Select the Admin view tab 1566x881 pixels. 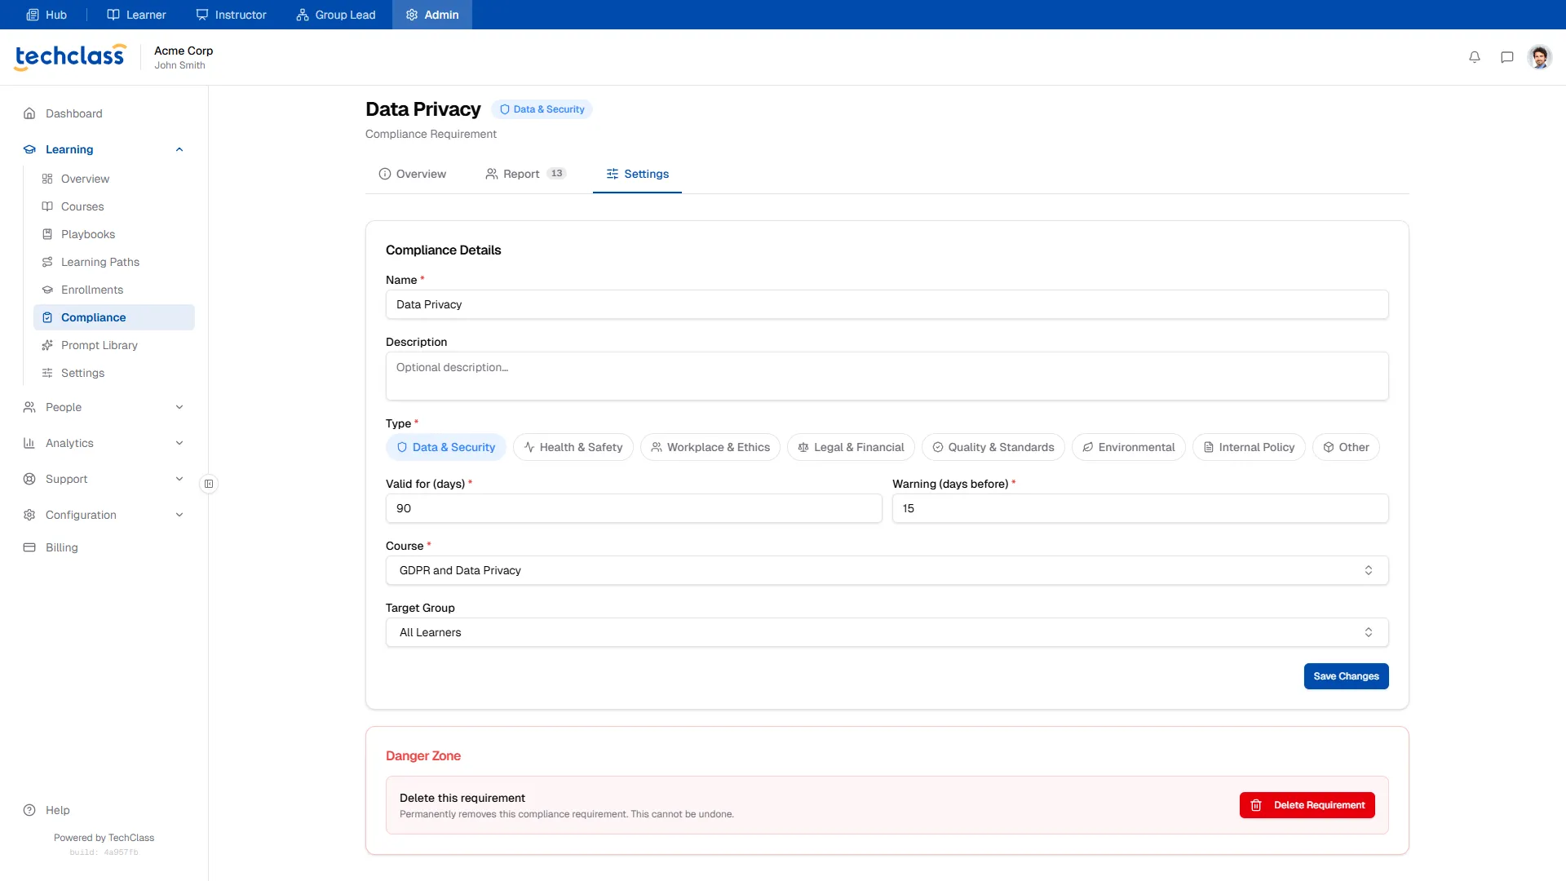[x=432, y=15]
